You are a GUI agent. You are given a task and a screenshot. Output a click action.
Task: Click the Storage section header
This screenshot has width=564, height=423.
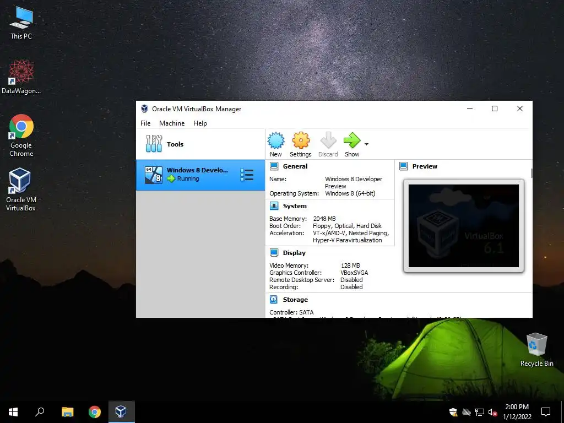point(295,299)
